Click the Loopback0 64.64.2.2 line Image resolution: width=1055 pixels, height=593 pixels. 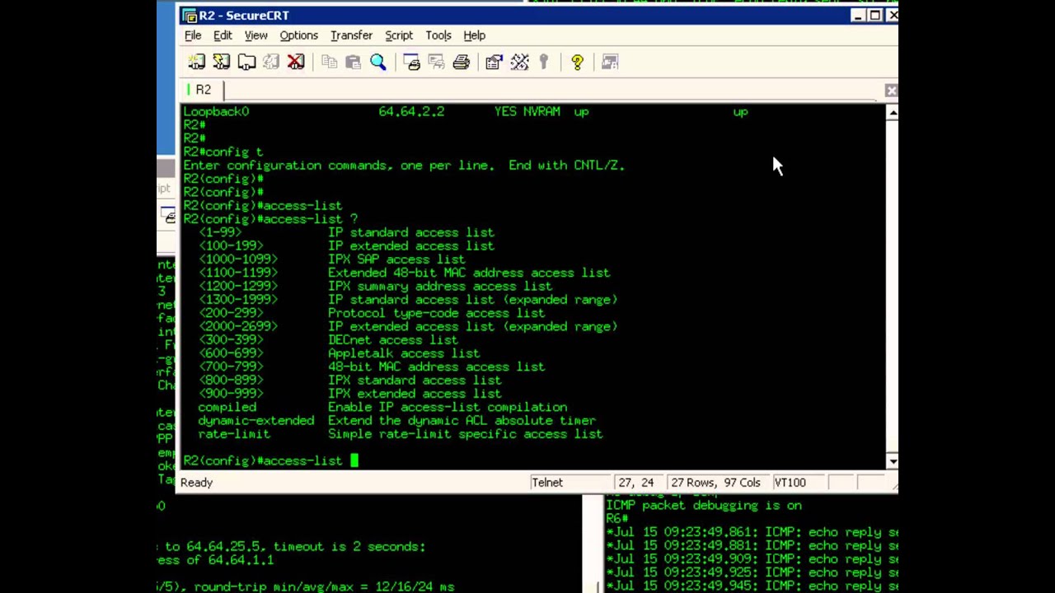466,111
